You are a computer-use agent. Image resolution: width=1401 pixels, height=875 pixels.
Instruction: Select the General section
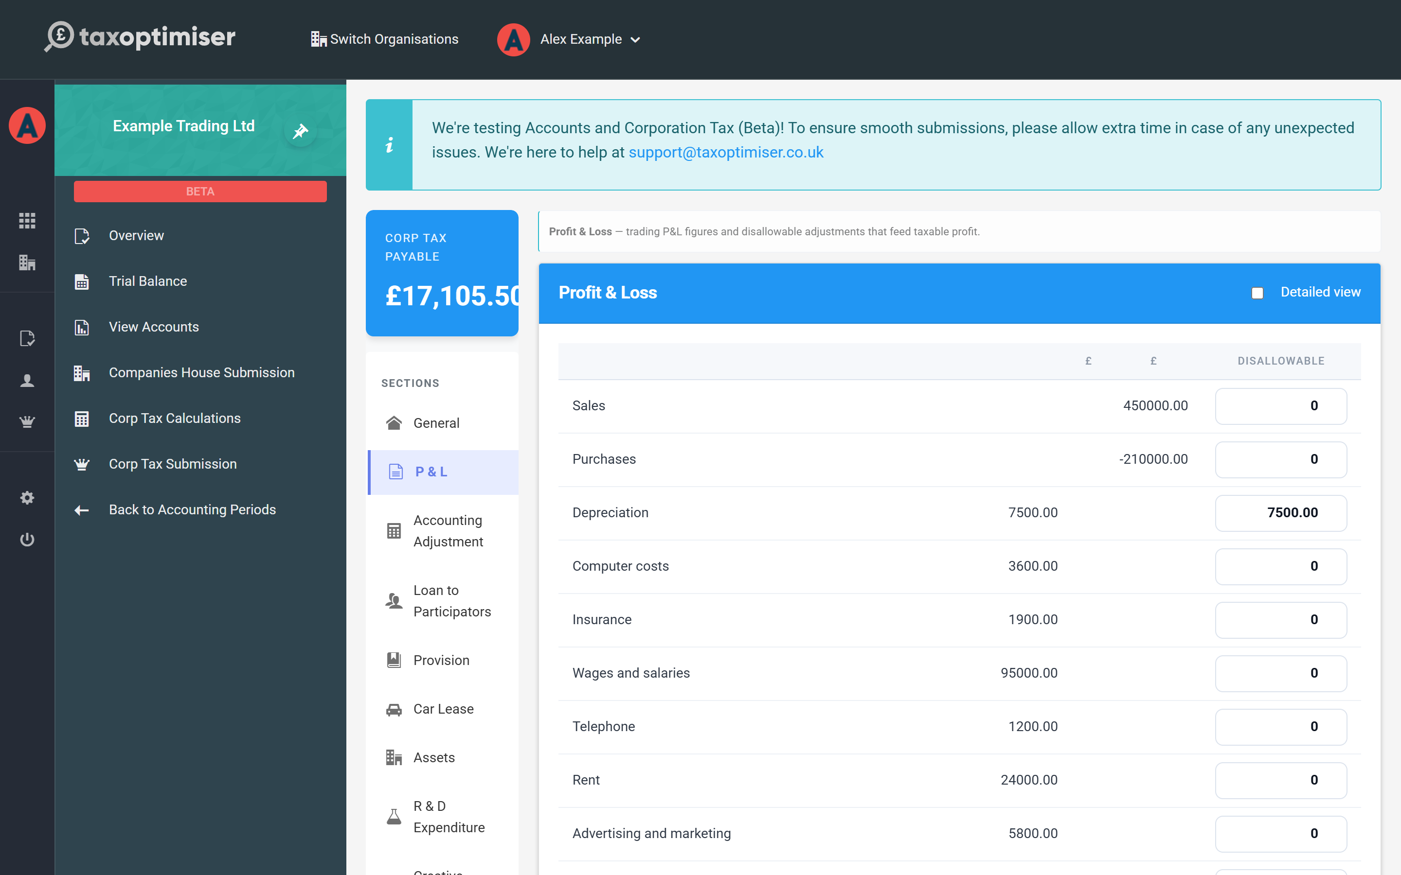[x=443, y=423]
